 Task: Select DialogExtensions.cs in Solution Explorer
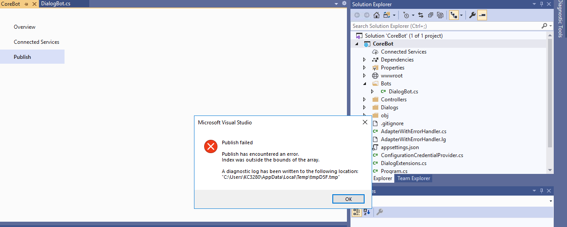click(x=403, y=163)
